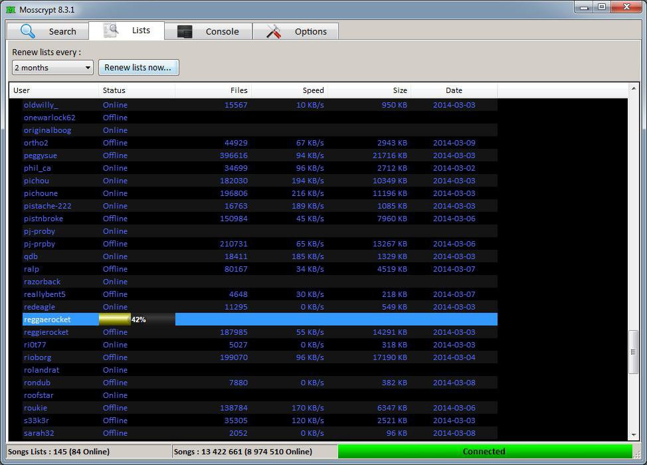Select user razorback

pos(42,282)
